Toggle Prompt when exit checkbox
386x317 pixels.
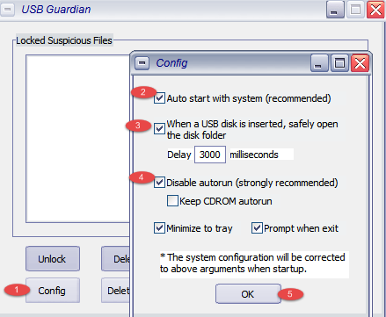(x=257, y=228)
